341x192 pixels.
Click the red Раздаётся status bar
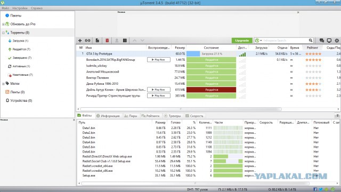[x=211, y=90]
